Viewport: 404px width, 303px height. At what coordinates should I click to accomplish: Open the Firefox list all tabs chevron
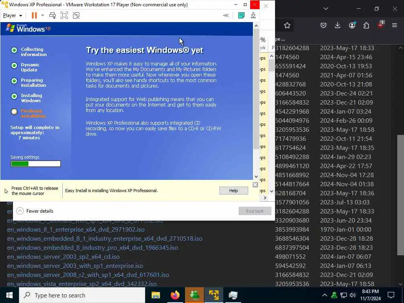point(325,9)
